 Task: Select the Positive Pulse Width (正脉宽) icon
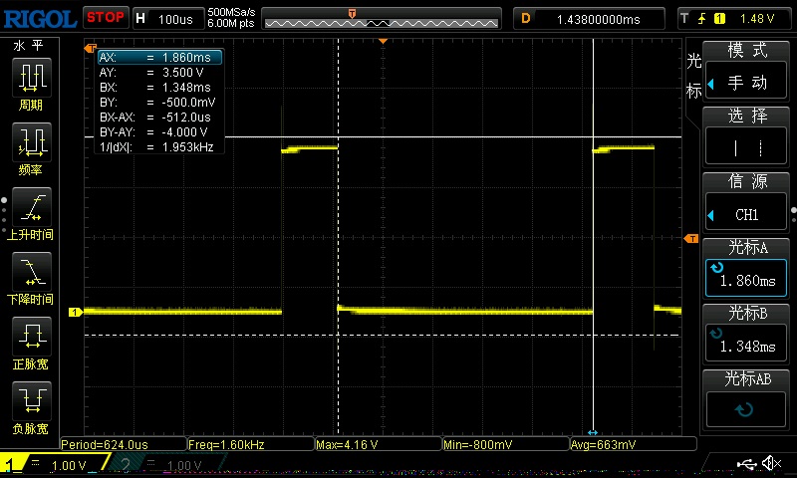[32, 336]
